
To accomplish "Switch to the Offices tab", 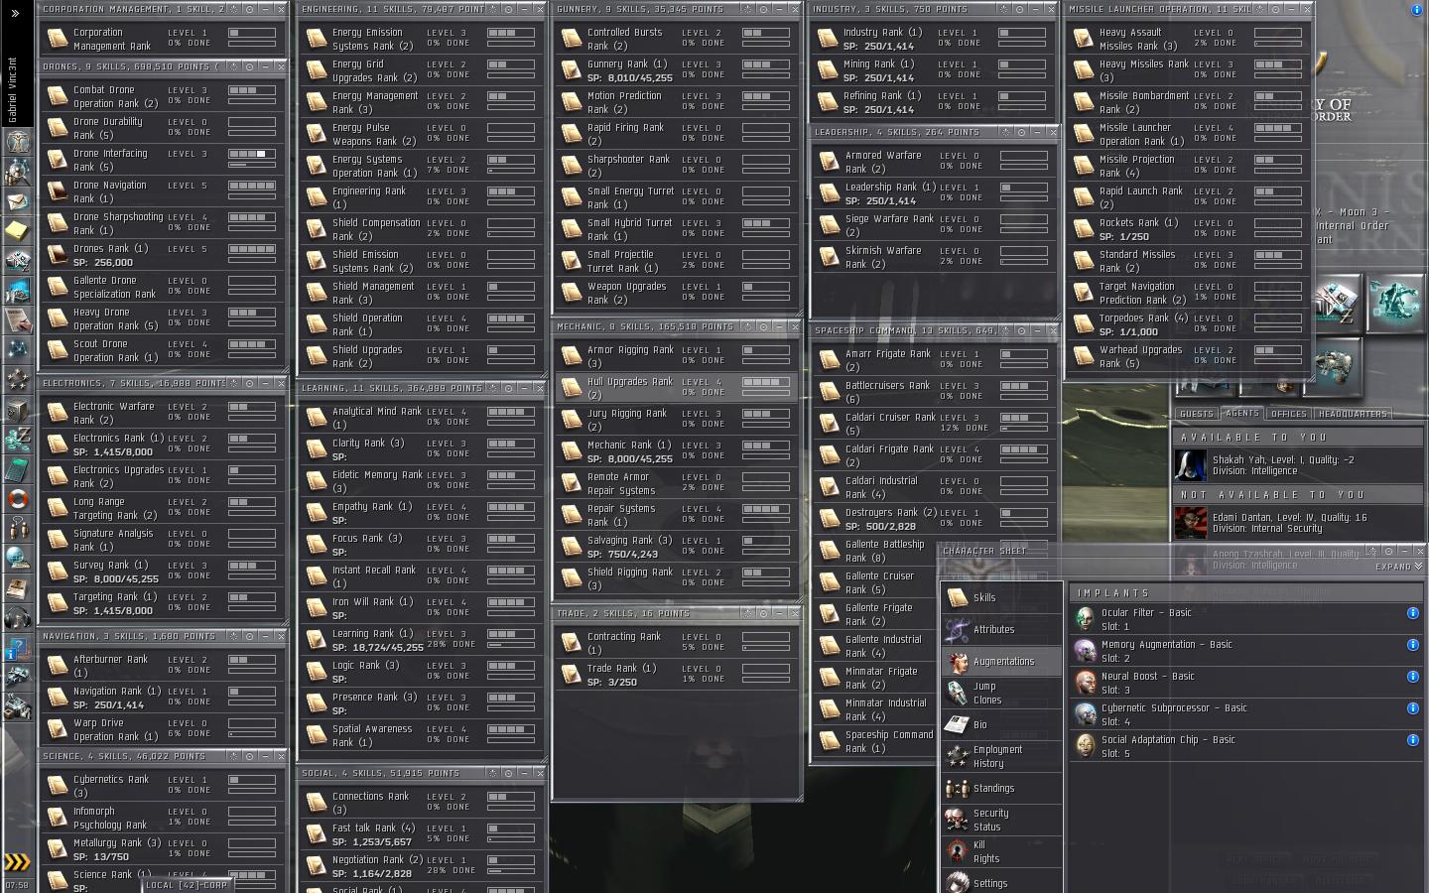I will [x=1289, y=414].
